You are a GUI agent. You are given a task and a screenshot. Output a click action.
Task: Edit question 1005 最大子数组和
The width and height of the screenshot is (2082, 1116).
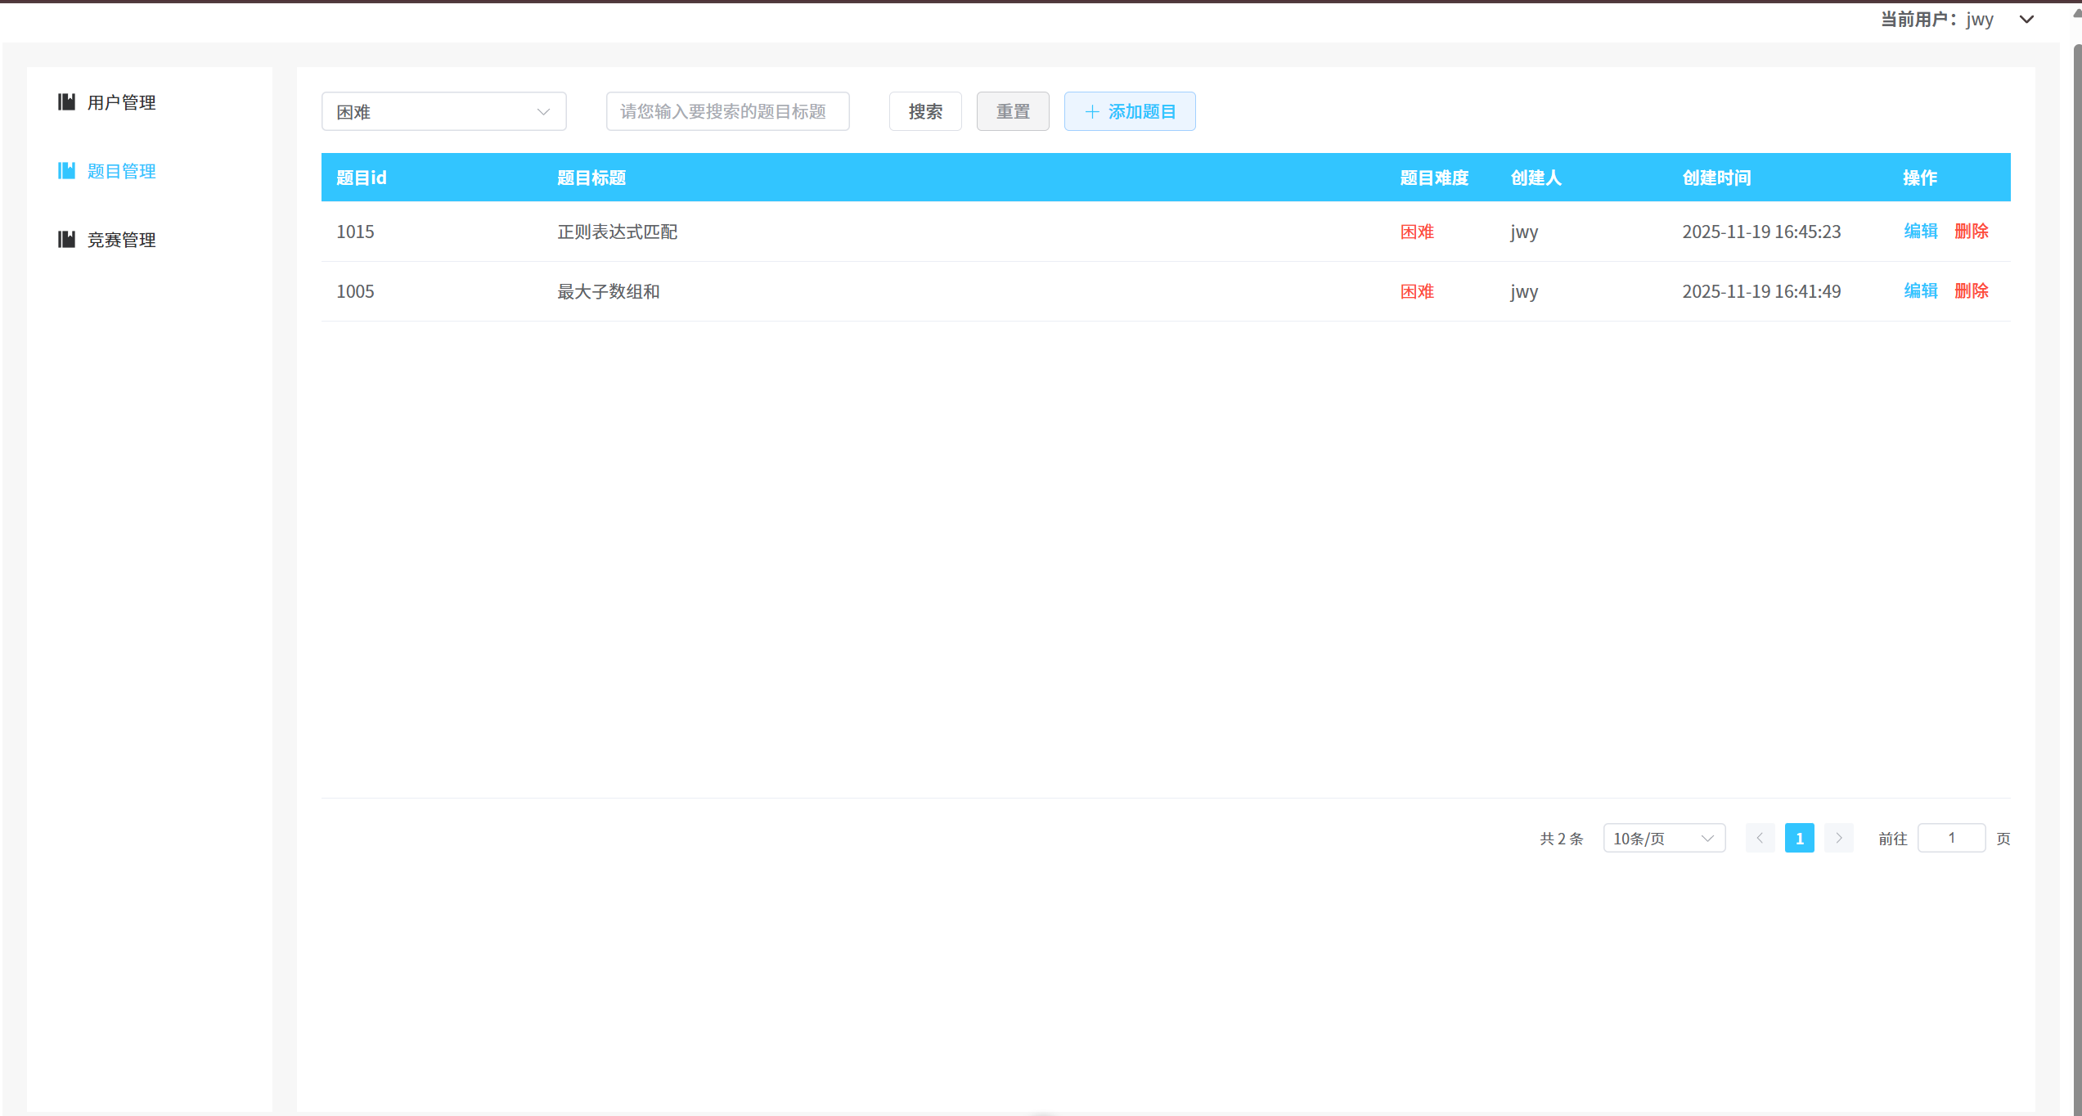click(x=1920, y=291)
